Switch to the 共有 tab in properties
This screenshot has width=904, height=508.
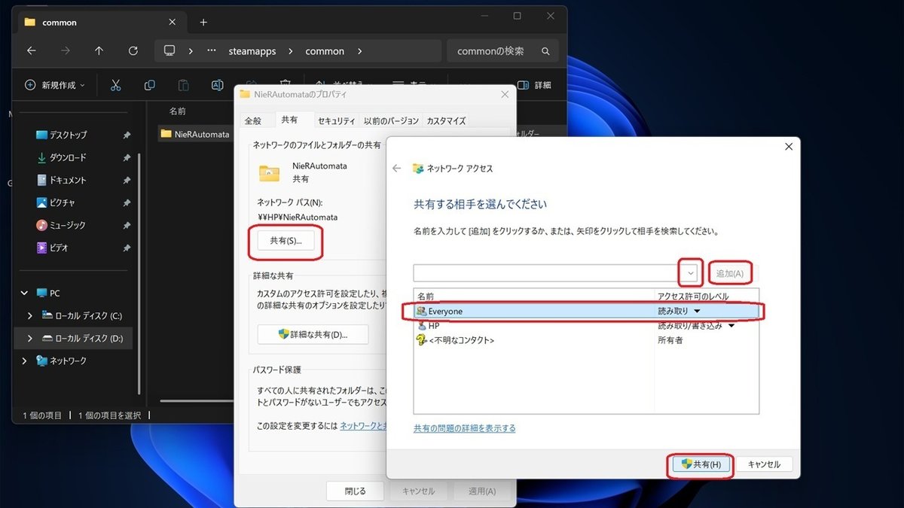289,120
